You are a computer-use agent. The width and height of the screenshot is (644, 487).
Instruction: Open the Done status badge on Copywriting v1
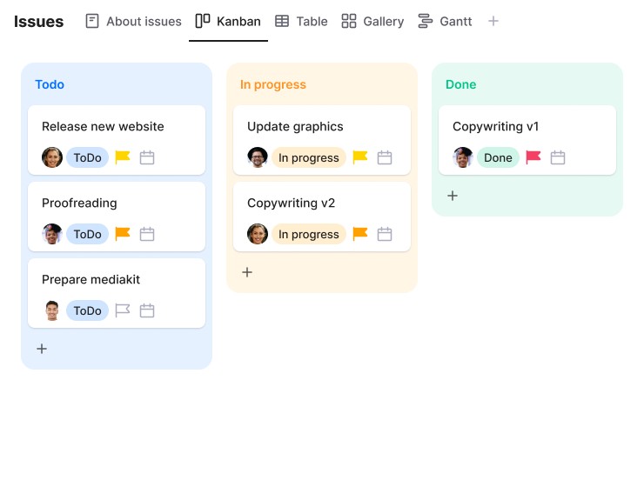498,157
